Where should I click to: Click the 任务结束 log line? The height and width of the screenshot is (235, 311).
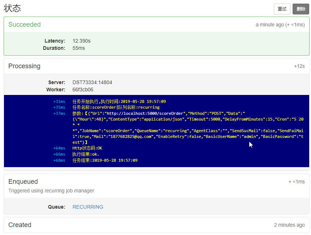coord(105,160)
